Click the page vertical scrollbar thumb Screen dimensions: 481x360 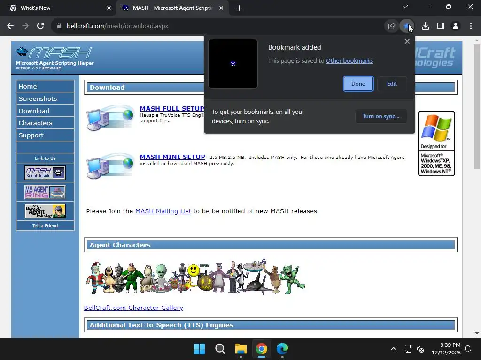coord(477,106)
